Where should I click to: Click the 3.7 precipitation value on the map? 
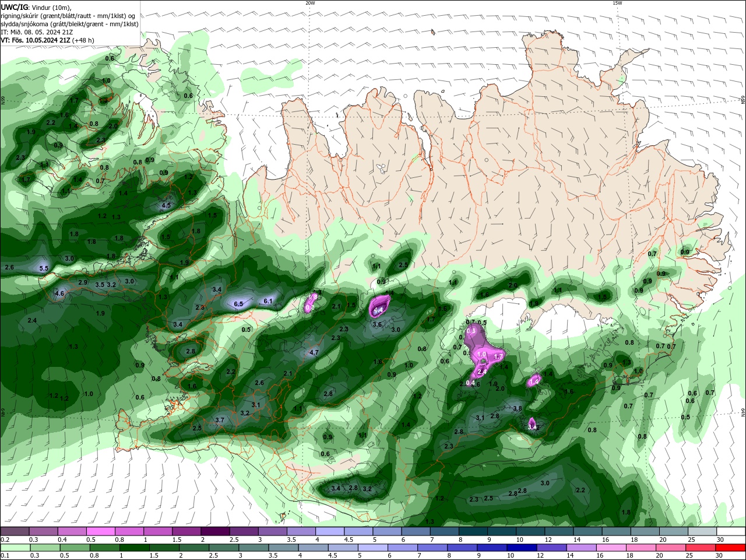pyautogui.click(x=220, y=420)
